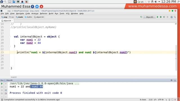Open the taskbar file manager icon
180x101 pixels.
coord(14,2)
